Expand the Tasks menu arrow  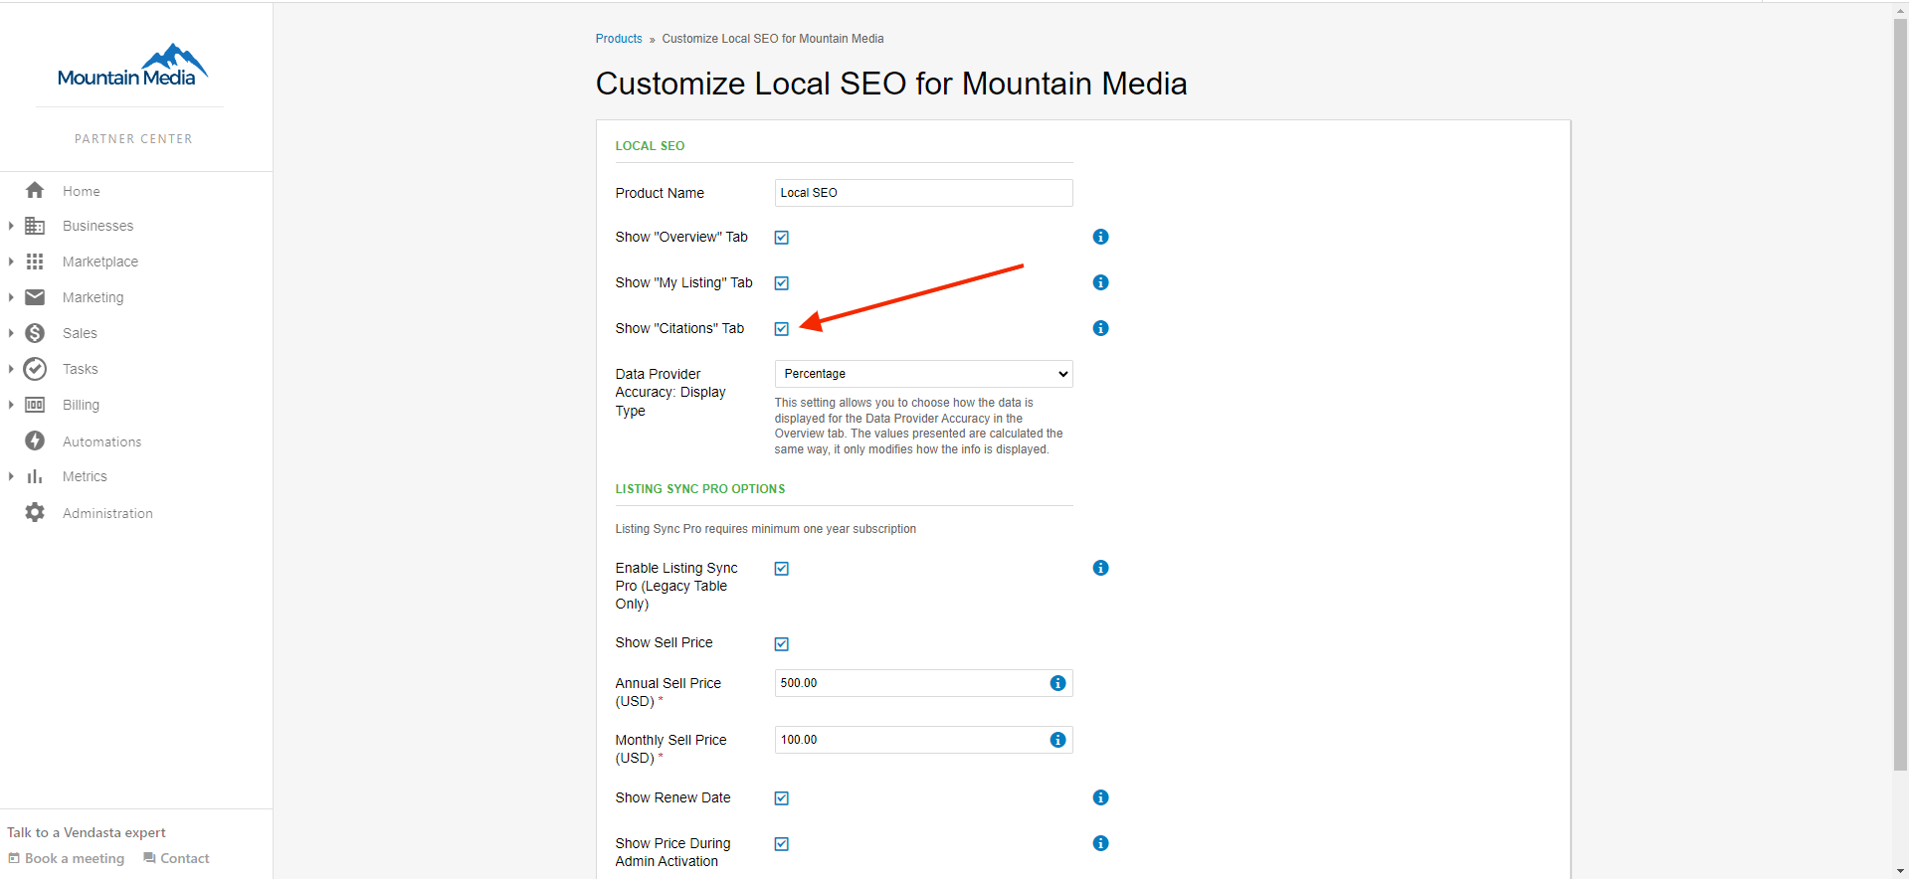(x=11, y=369)
